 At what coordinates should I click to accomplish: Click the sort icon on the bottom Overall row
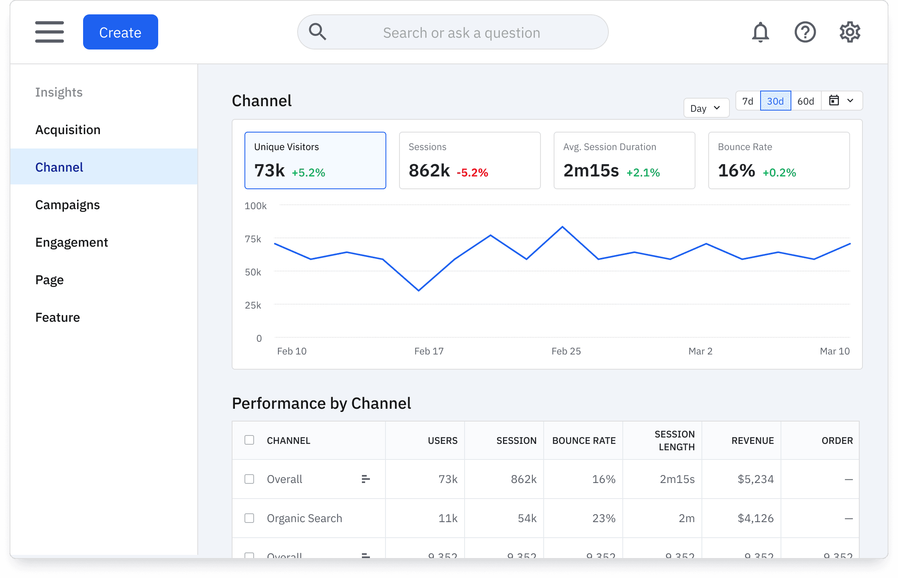[365, 556]
